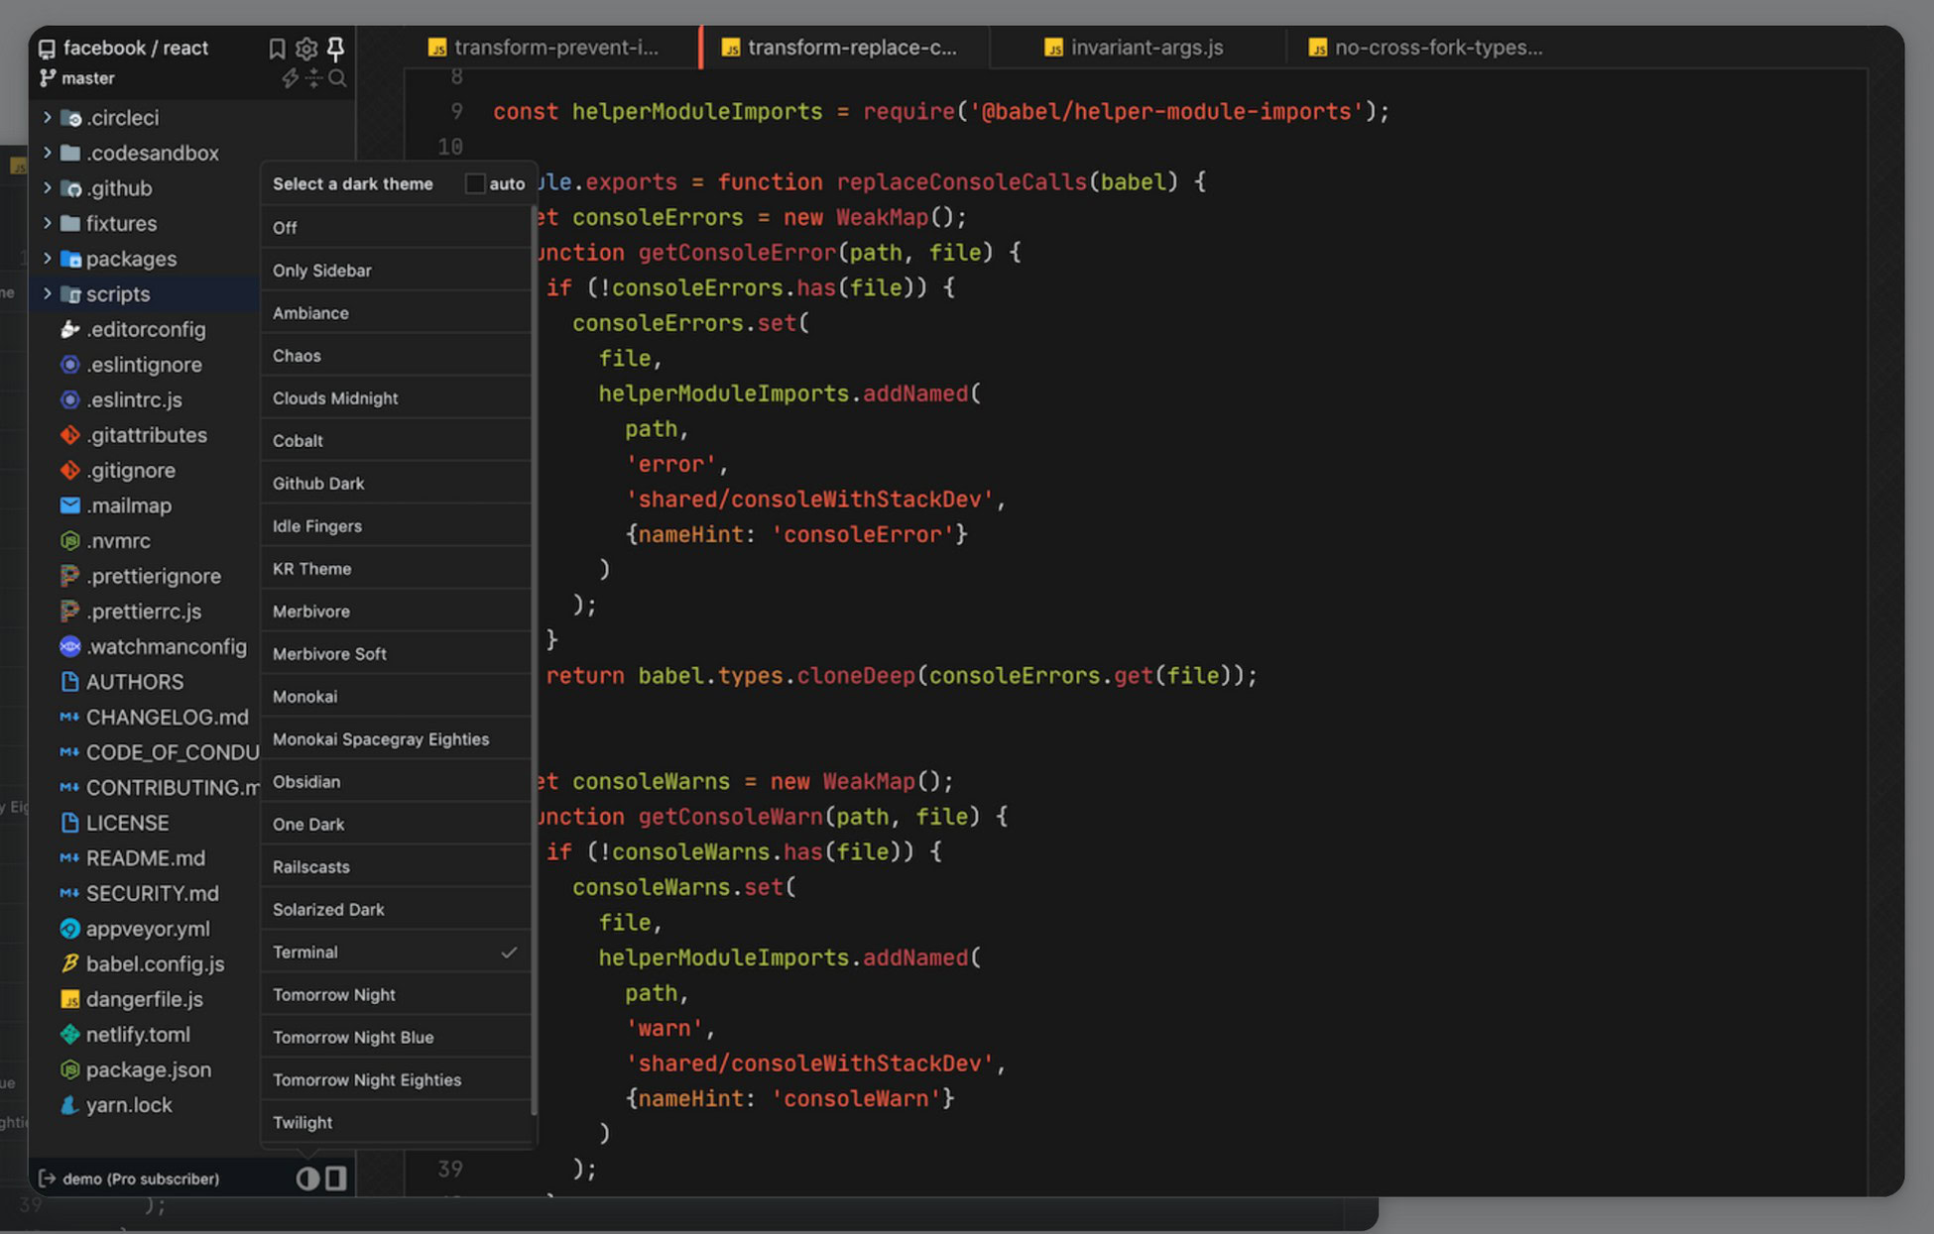Viewport: 1934px width, 1234px height.
Task: Expand the .codesandbox folder
Action: 47,153
